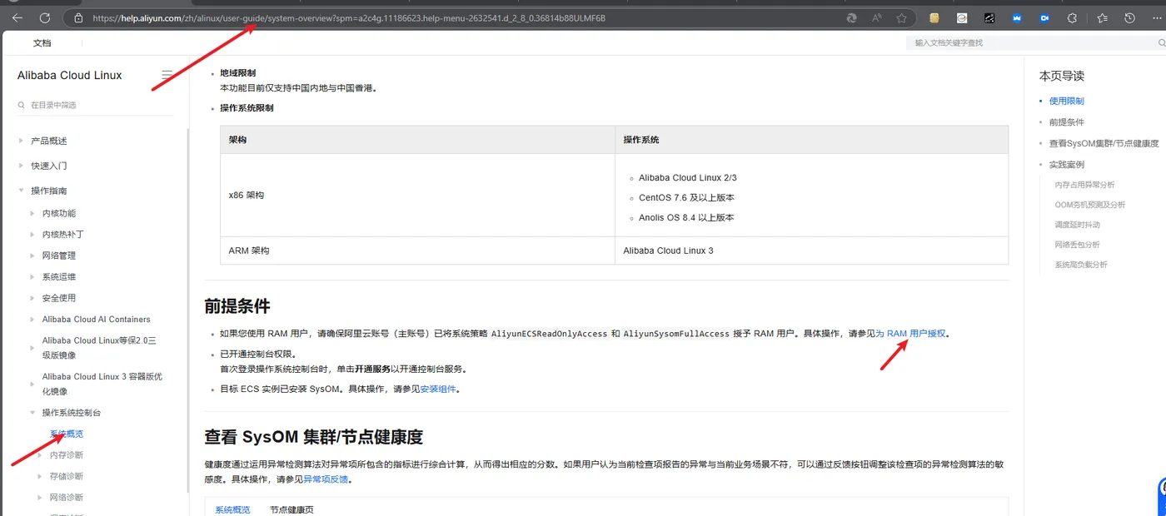Collapse the 操作指南 tree arrow
The image size is (1166, 516).
coord(22,191)
